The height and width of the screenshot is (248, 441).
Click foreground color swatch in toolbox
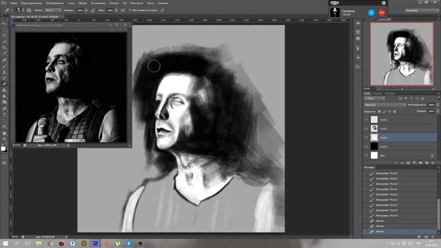(x=3, y=148)
